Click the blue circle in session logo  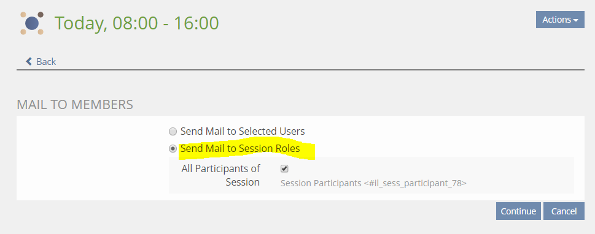32,23
